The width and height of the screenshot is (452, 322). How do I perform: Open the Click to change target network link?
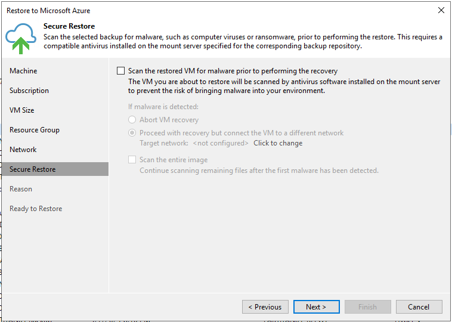(x=278, y=143)
